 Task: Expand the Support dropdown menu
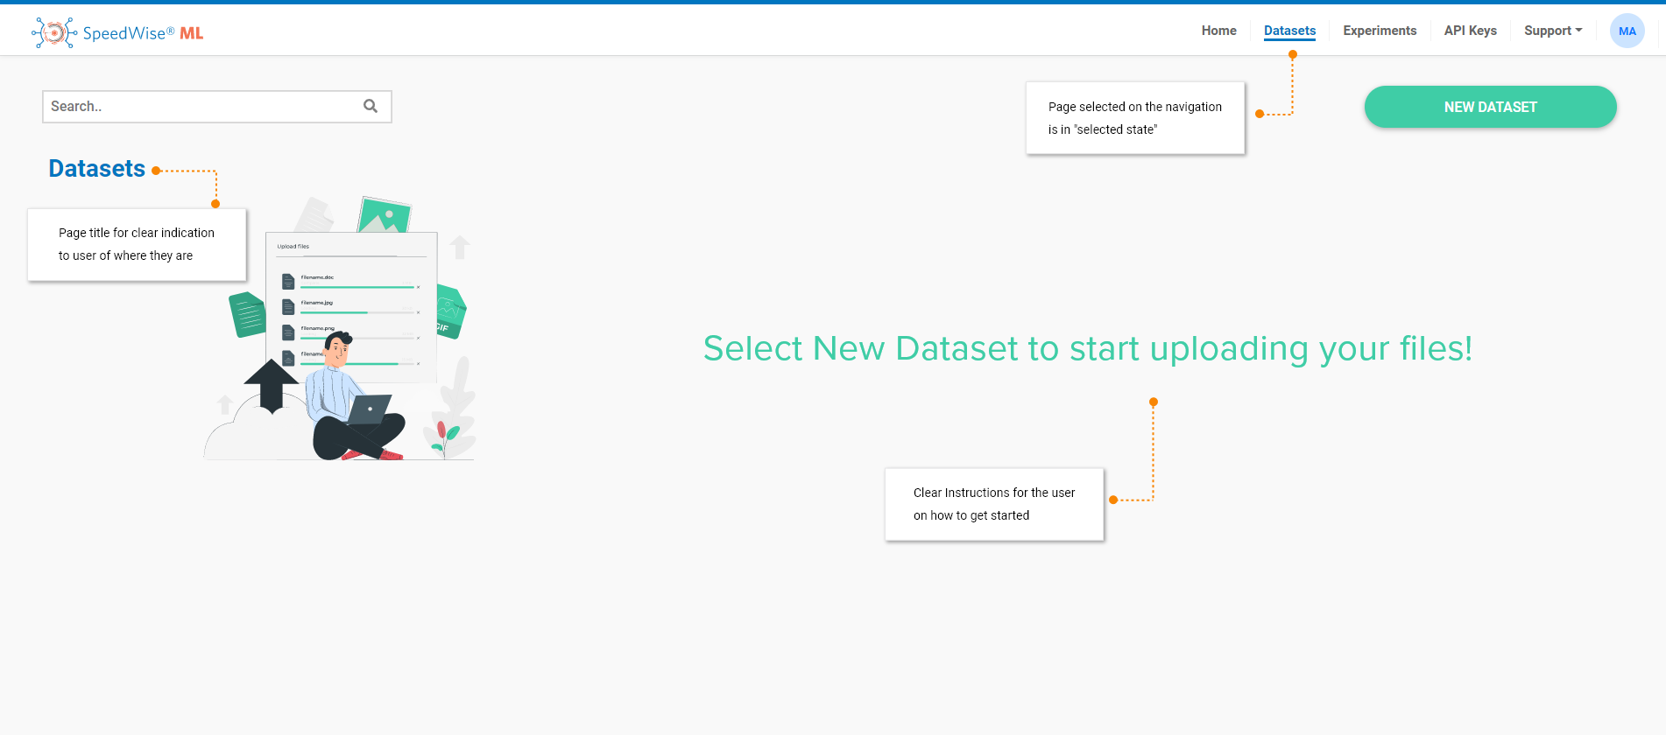[1552, 31]
